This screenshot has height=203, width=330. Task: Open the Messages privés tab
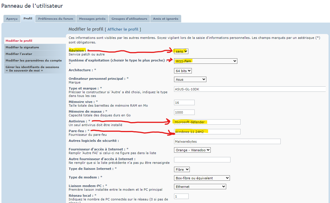click(x=92, y=19)
